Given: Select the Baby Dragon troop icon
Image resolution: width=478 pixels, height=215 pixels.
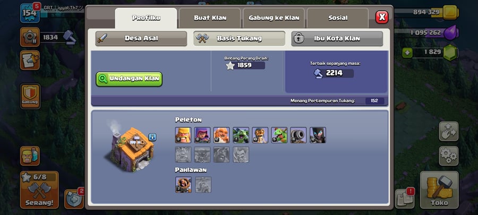Looking at the screenshot, I should click(279, 135).
